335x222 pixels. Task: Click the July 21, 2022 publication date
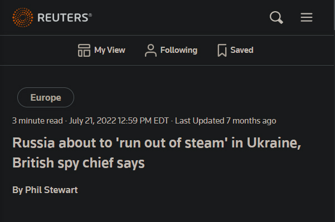pos(93,121)
